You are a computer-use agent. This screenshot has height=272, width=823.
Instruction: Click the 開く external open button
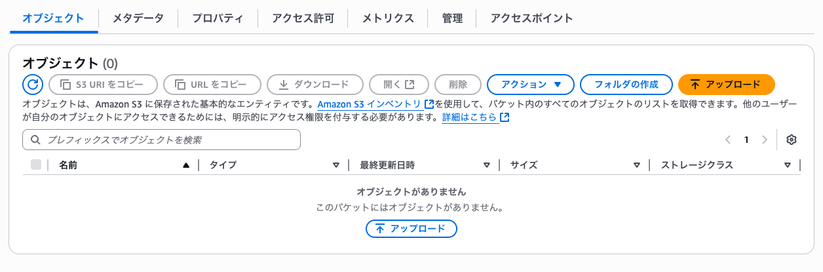(x=399, y=85)
